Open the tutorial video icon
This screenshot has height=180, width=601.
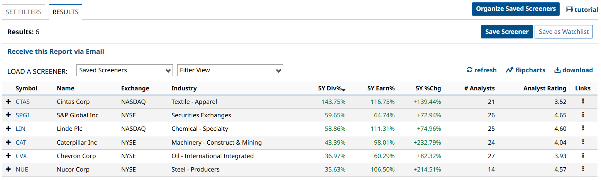click(569, 10)
